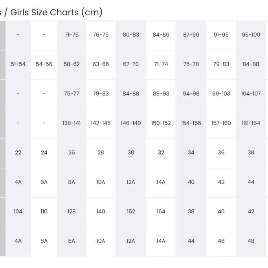Click the 48 cell in bottom row

pos(251,242)
